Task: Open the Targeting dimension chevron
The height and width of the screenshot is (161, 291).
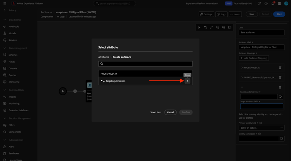Action: pyautogui.click(x=187, y=81)
